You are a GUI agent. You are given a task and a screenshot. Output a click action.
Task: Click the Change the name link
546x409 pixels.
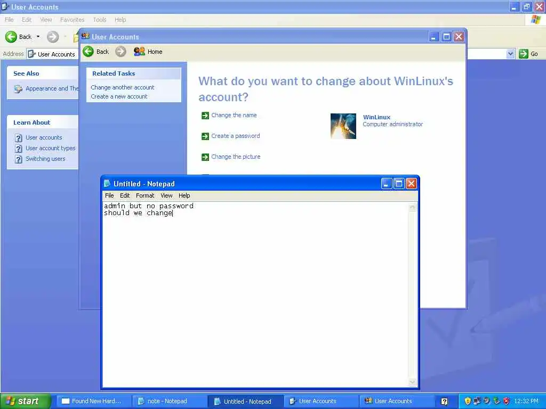point(234,115)
